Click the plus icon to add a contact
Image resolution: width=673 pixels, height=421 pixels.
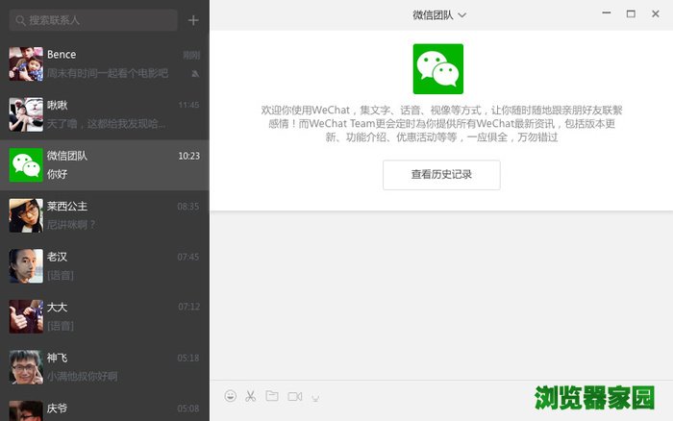click(193, 20)
